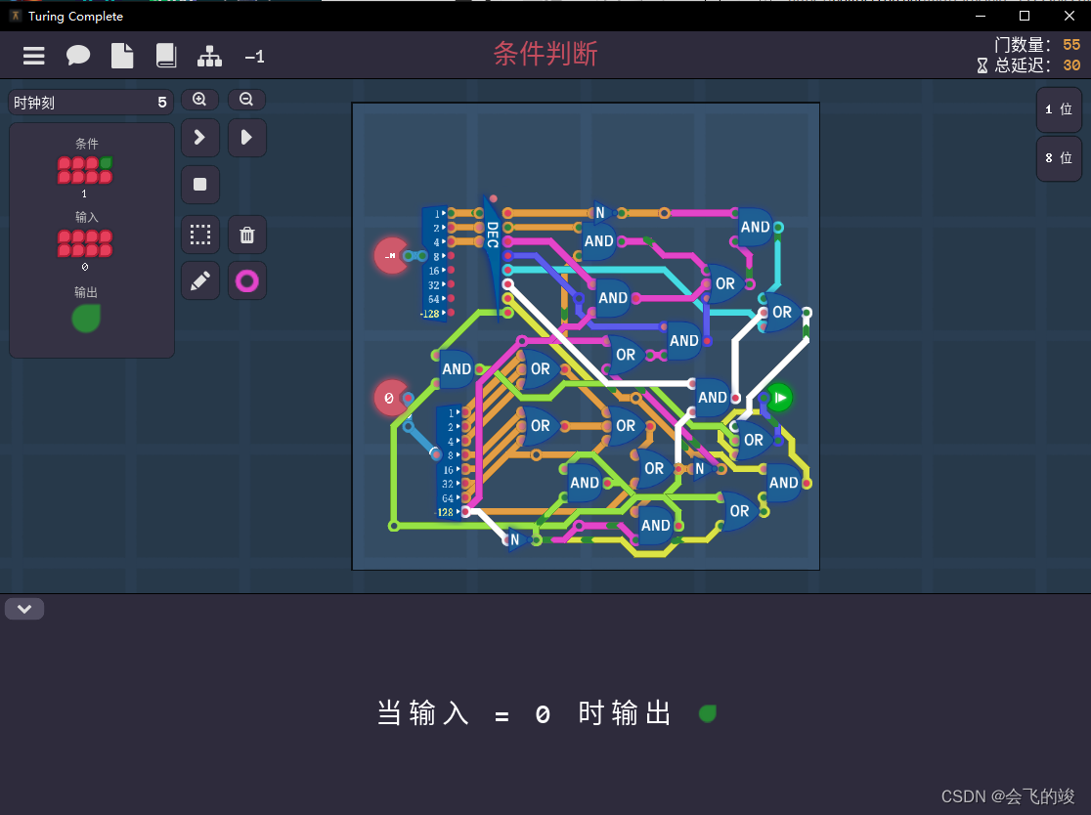Viewport: 1091px width, 815px height.
Task: Open the rectangular selection tool
Action: pyautogui.click(x=199, y=234)
